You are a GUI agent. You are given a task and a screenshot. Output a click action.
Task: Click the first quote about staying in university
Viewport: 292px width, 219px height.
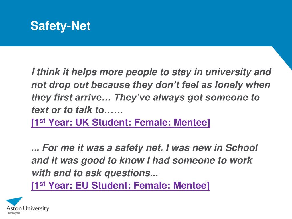point(151,91)
